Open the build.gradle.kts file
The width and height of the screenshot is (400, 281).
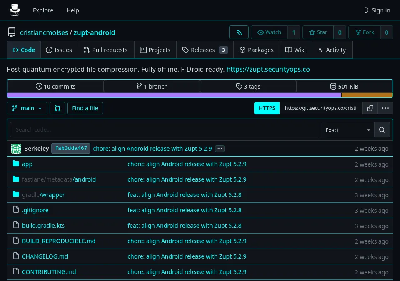tap(43, 226)
